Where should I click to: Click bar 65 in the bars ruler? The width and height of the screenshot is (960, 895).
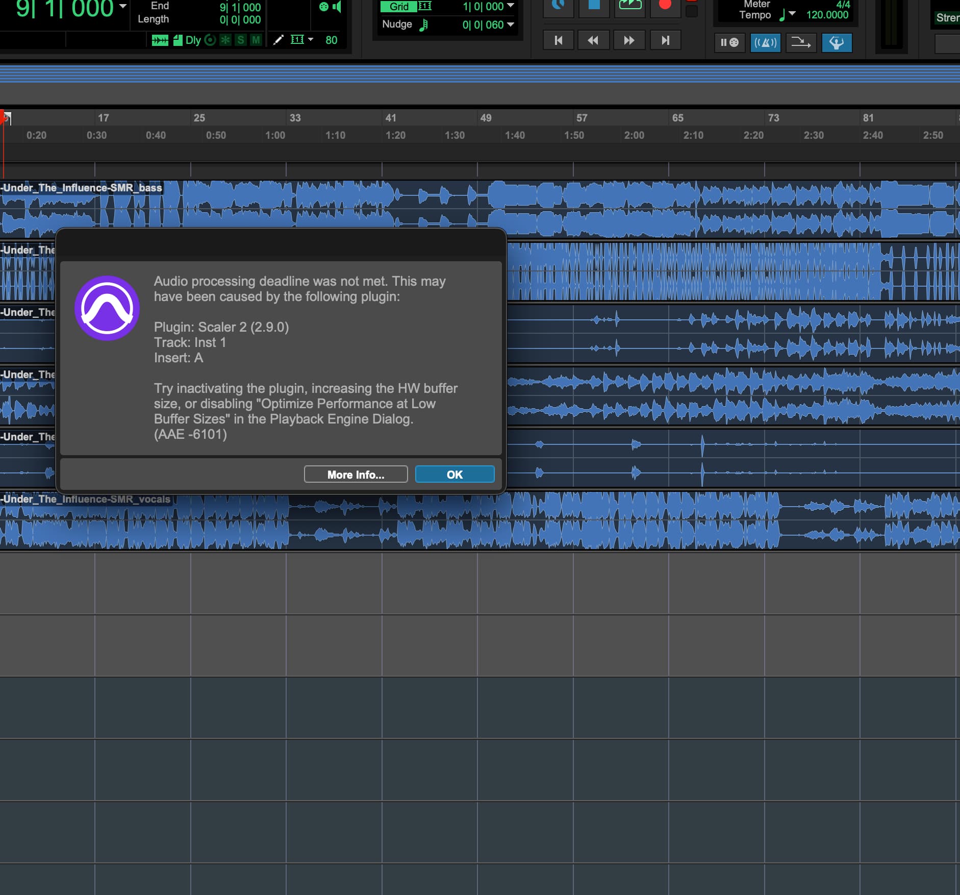point(677,118)
